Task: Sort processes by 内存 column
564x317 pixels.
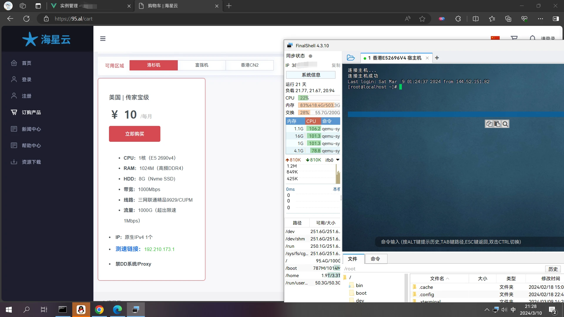Action: click(295, 121)
